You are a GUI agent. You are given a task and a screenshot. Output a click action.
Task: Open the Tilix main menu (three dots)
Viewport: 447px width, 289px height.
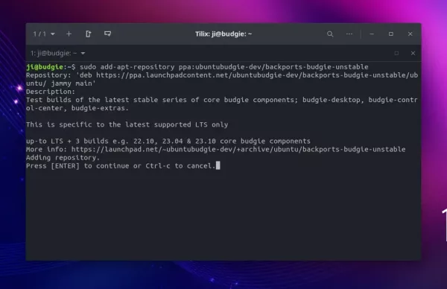click(x=349, y=34)
